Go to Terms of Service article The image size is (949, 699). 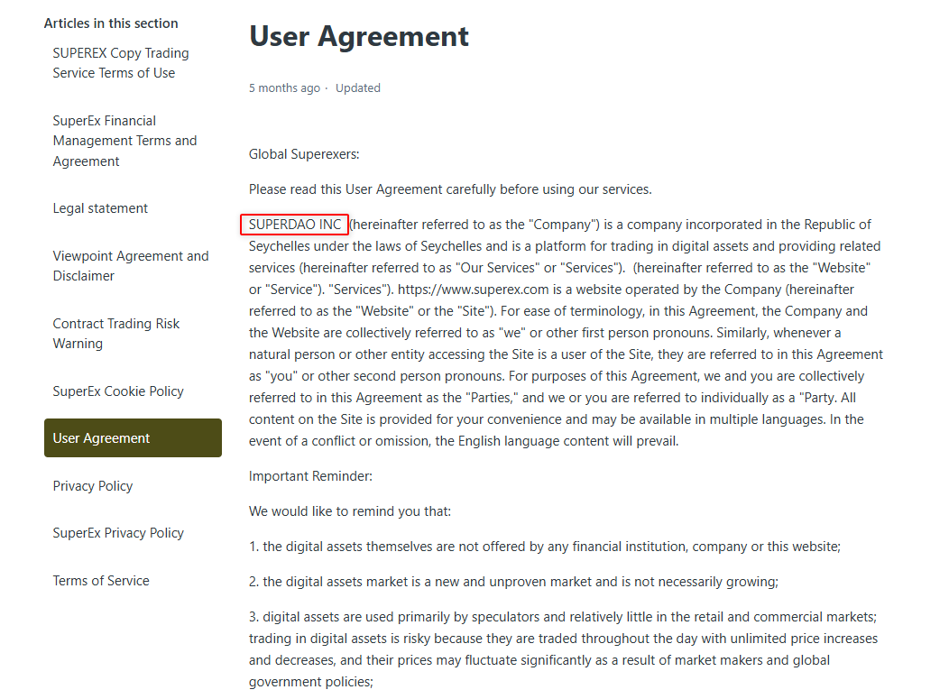(101, 581)
